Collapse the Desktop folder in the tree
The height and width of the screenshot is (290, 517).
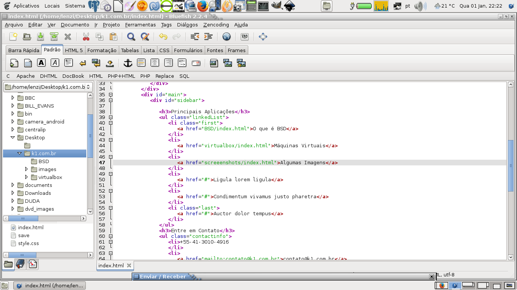(x=13, y=137)
